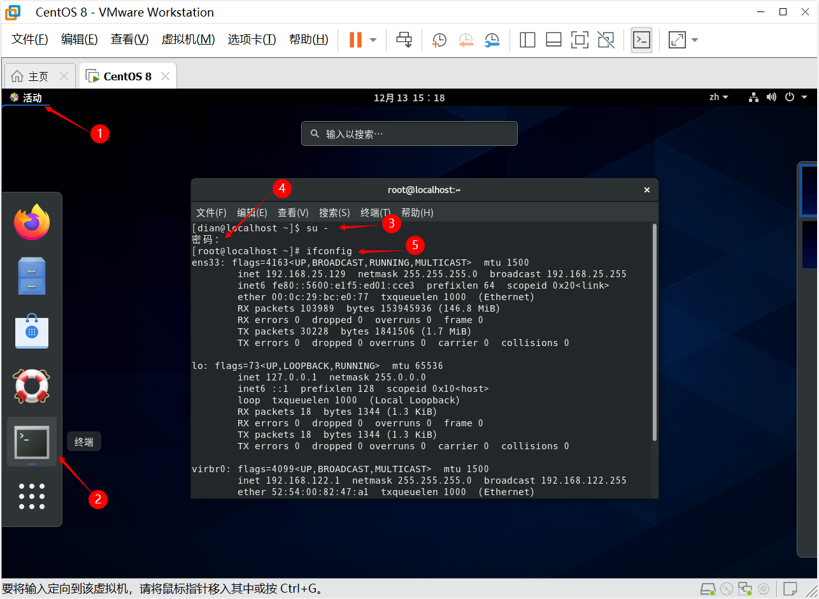Screen dimensions: 819x599
Task: Click the root@localhost:~ terminal title bar
Action: coord(424,190)
